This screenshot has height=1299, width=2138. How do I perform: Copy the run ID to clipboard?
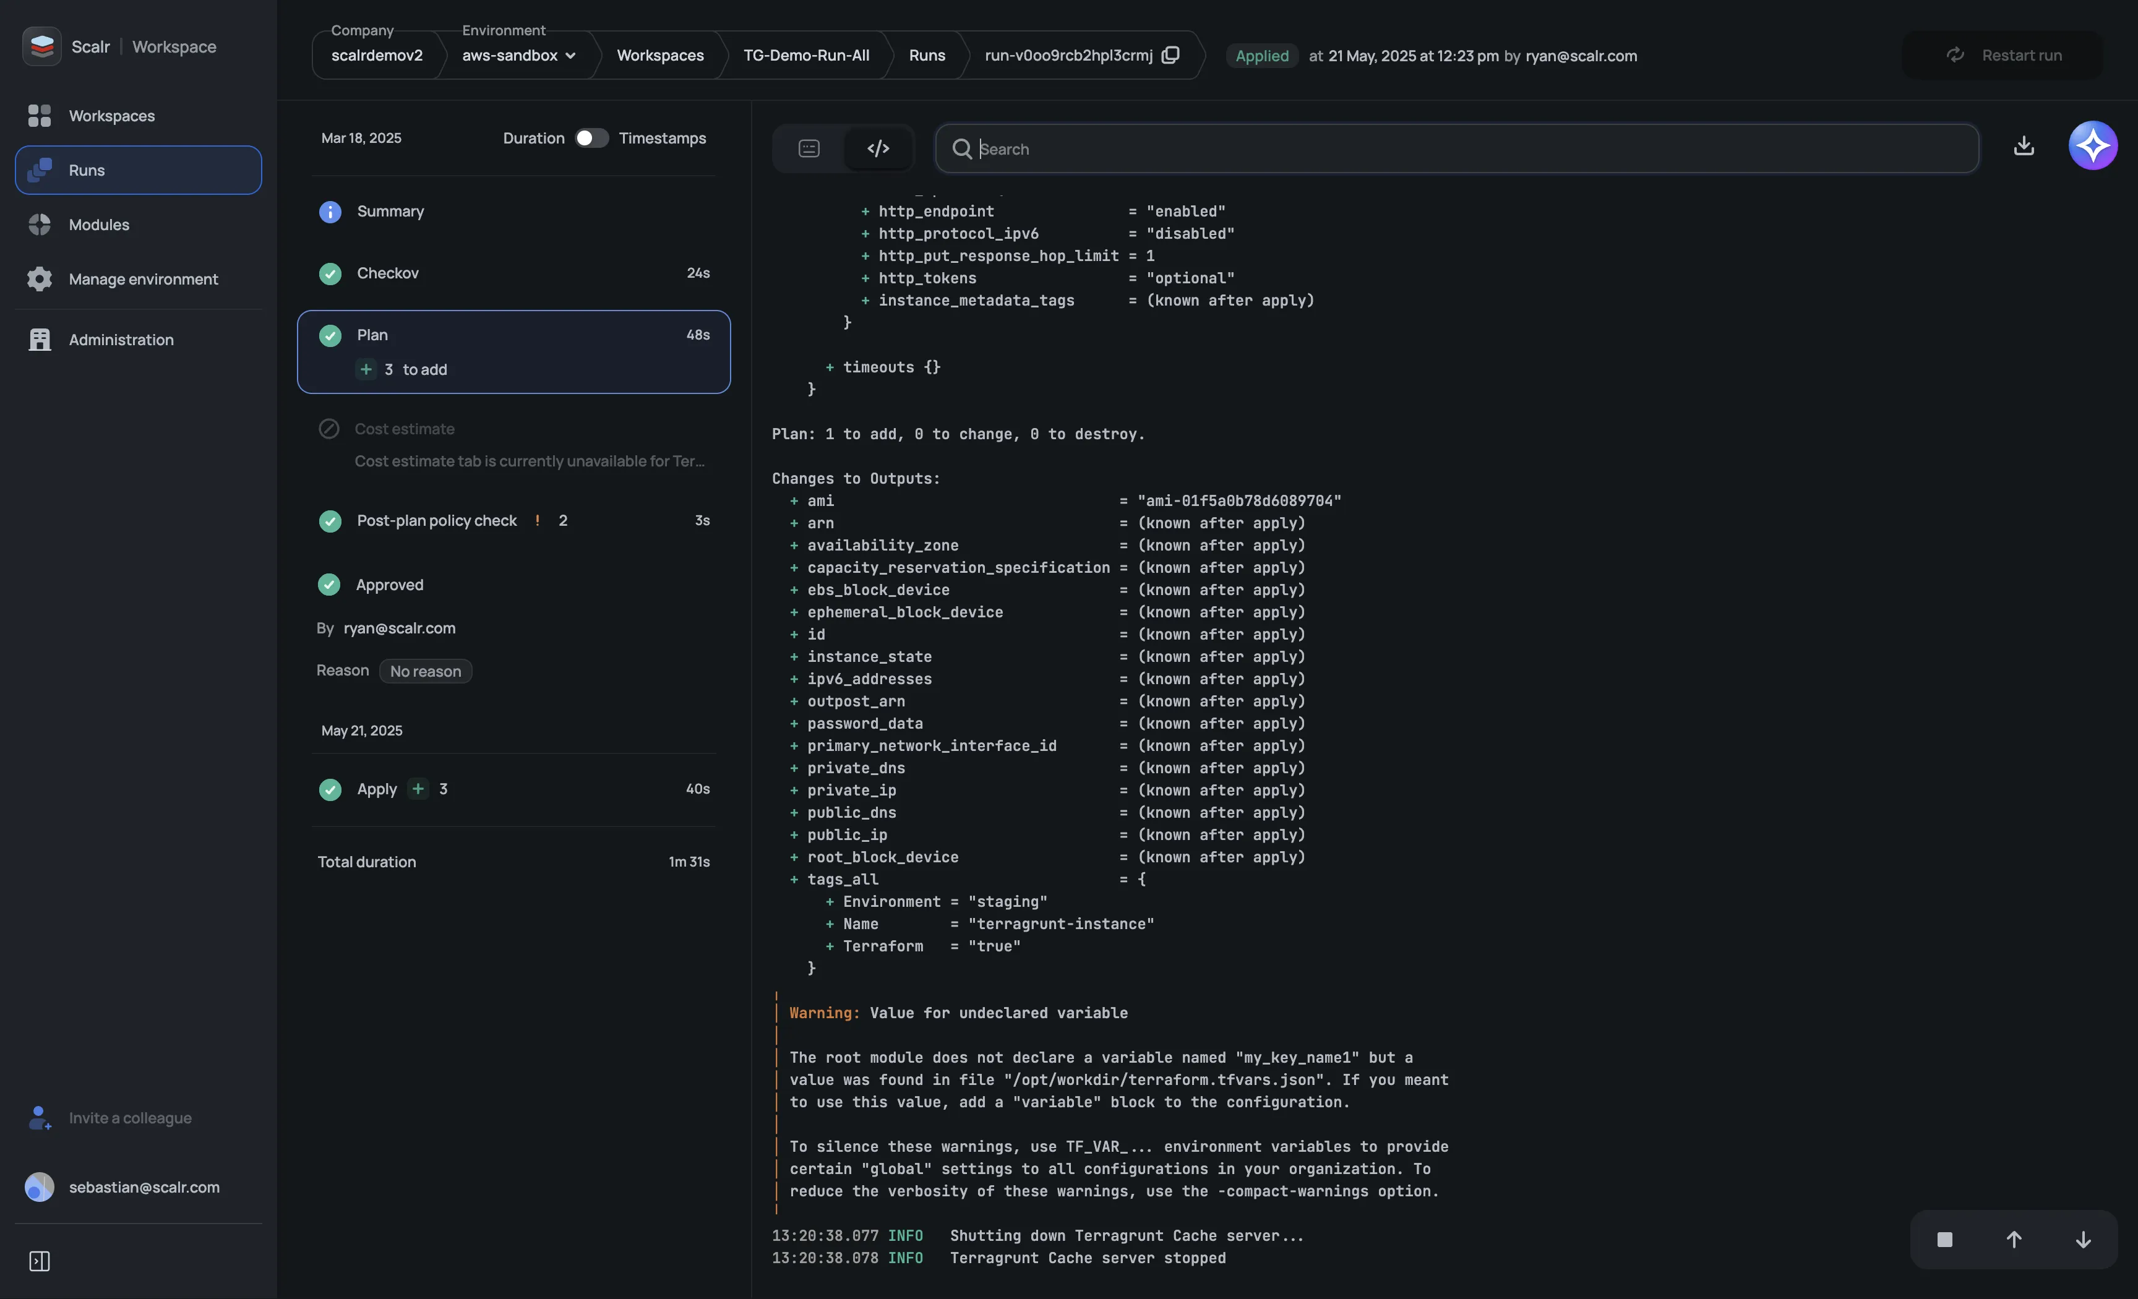1170,54
